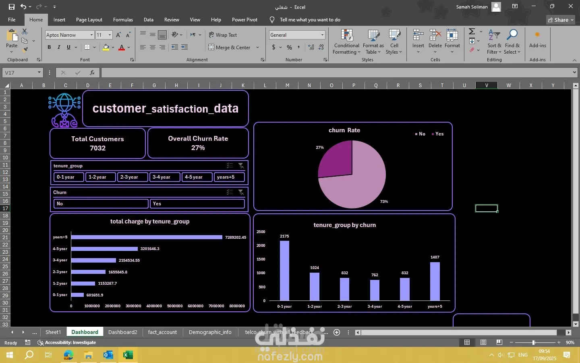This screenshot has height=363, width=580.
Task: Enable multi-select on Churn slicer
Action: coord(230,192)
